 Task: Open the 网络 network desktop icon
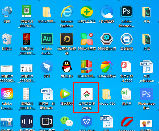7,12
